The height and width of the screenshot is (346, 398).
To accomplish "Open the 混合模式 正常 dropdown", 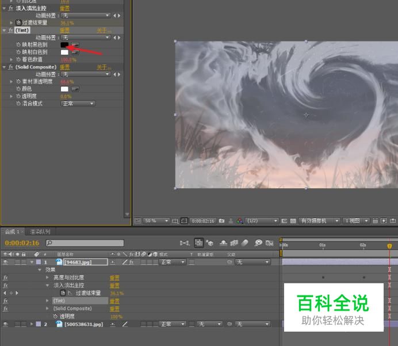I will click(78, 104).
